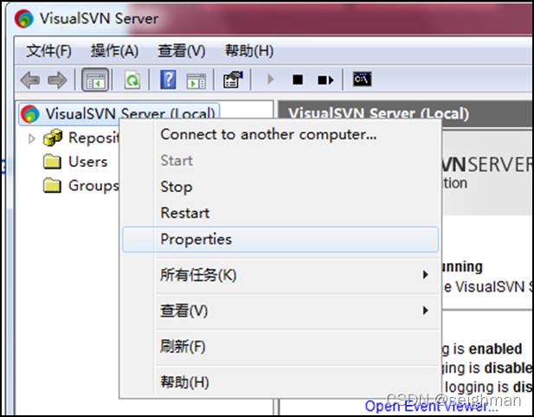This screenshot has height=417, width=534.
Task: Expand the Repositories tree node
Action: 32,138
